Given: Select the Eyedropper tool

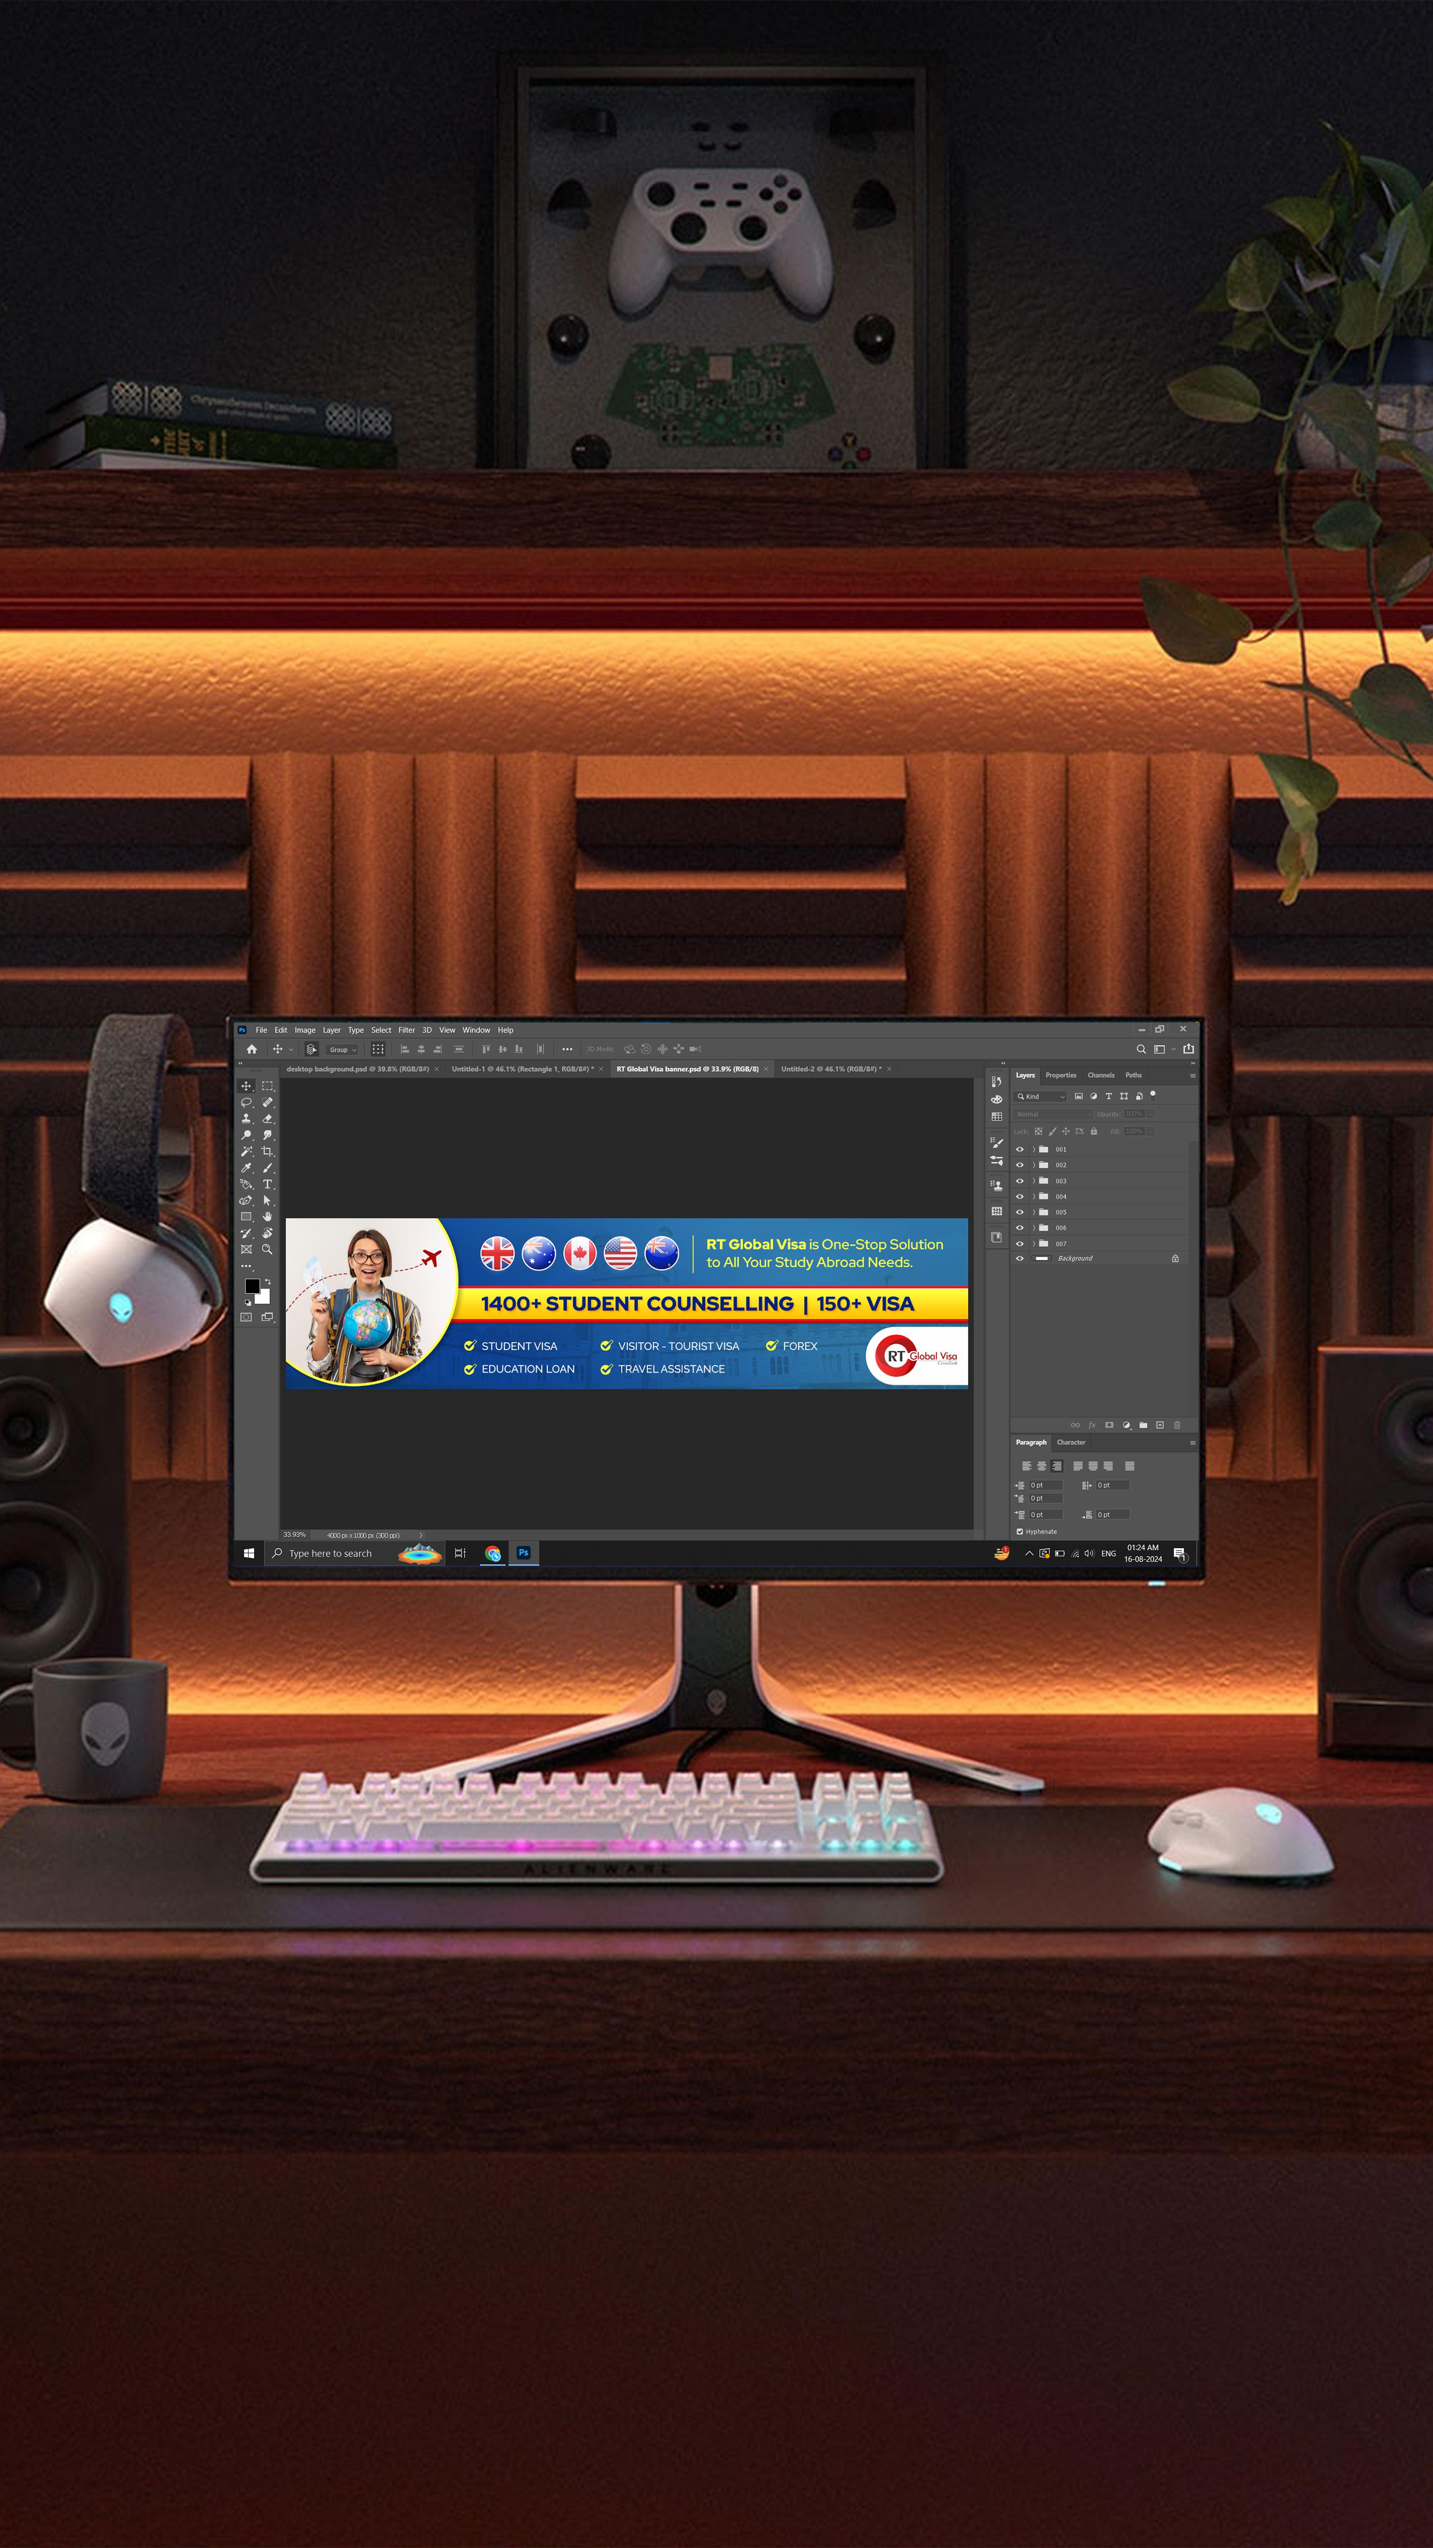Looking at the screenshot, I should [x=246, y=1168].
